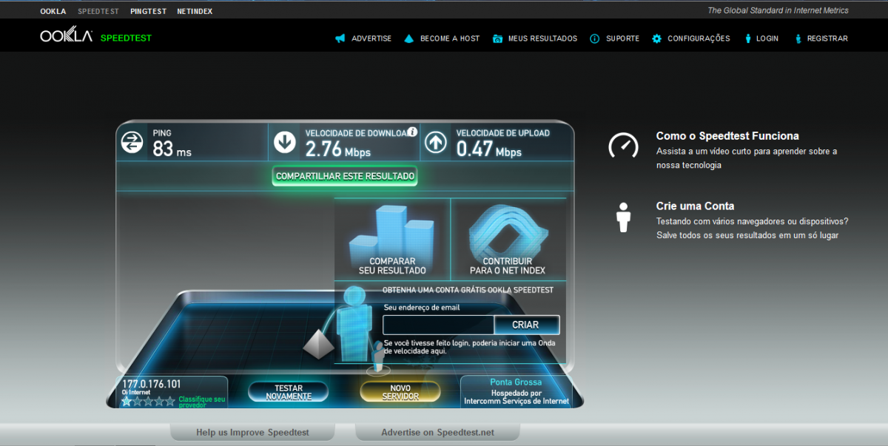Screen dimensions: 888x446
Task: Open the PINGTEST top tab
Action: coord(148,12)
